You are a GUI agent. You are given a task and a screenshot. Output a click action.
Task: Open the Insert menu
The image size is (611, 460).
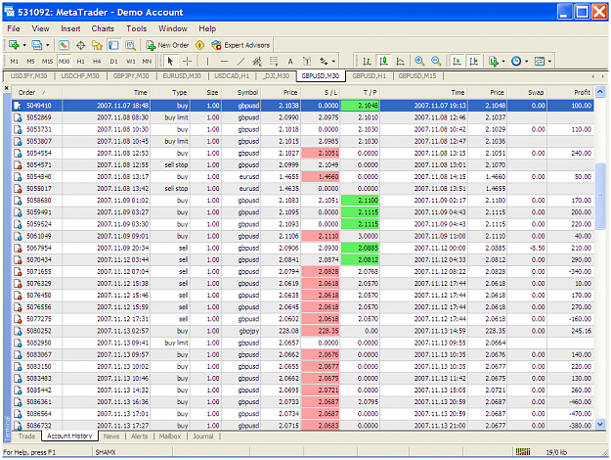pos(70,28)
